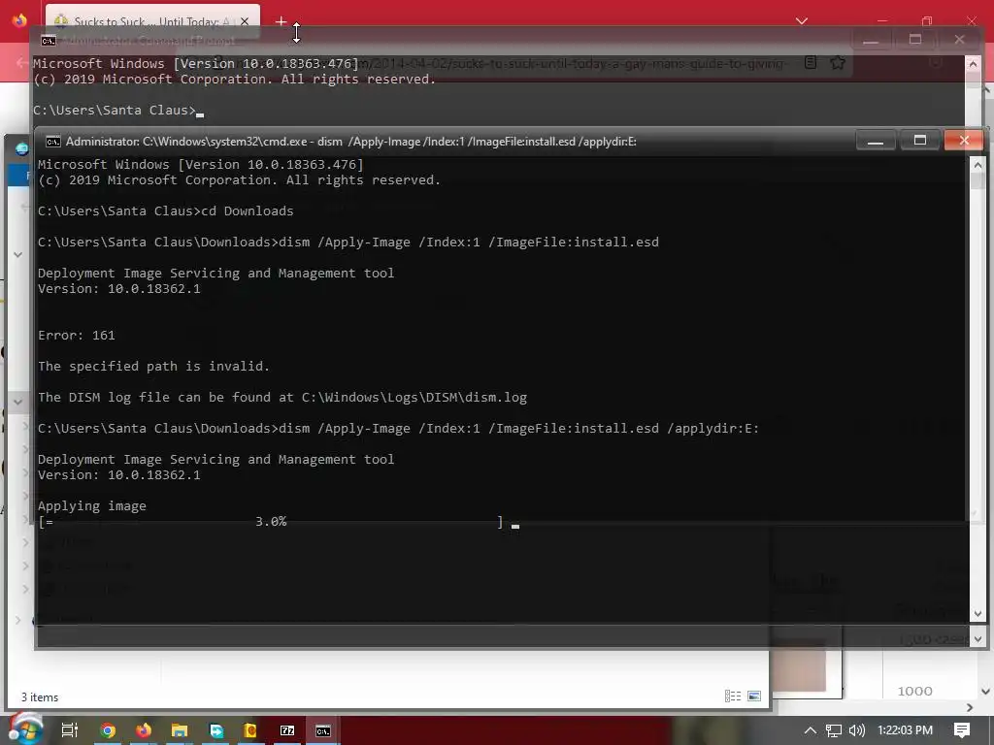The image size is (994, 745).
Task: Maximize the dism cmd window
Action: point(920,140)
